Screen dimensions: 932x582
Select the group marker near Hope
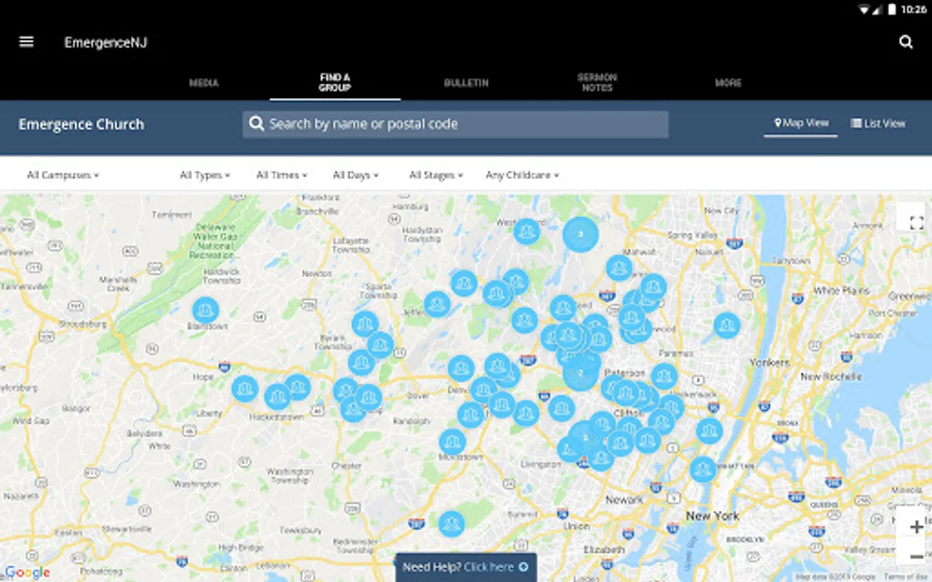pyautogui.click(x=245, y=389)
